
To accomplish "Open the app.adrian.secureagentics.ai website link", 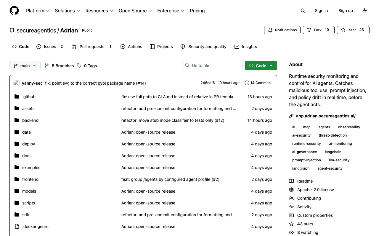I will [326, 116].
